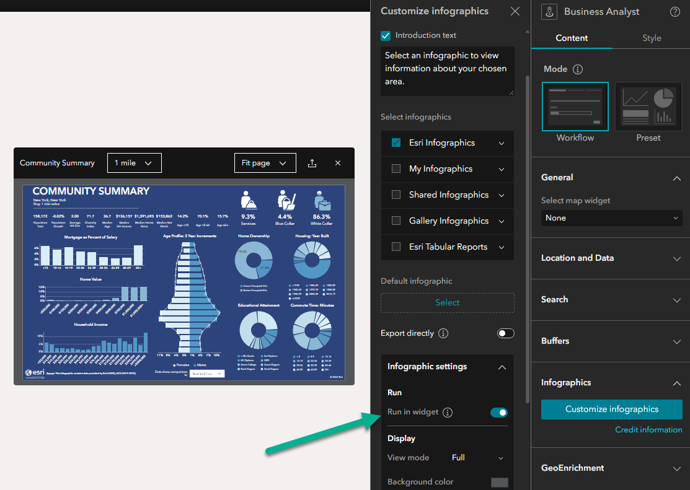The height and width of the screenshot is (490, 690).
Task: Check the Shared Infographics checkbox
Action: (396, 195)
